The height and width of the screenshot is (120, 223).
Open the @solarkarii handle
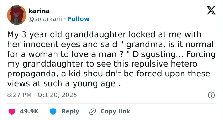tap(45, 19)
